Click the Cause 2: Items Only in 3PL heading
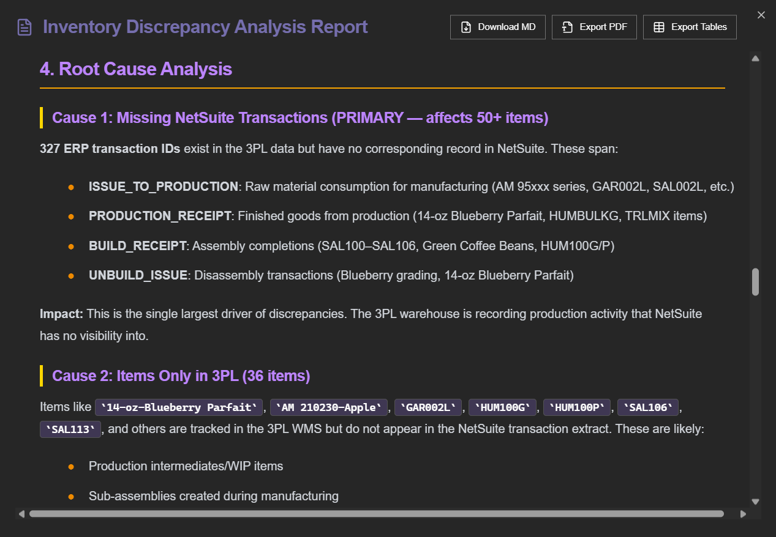The image size is (776, 537). point(181,376)
